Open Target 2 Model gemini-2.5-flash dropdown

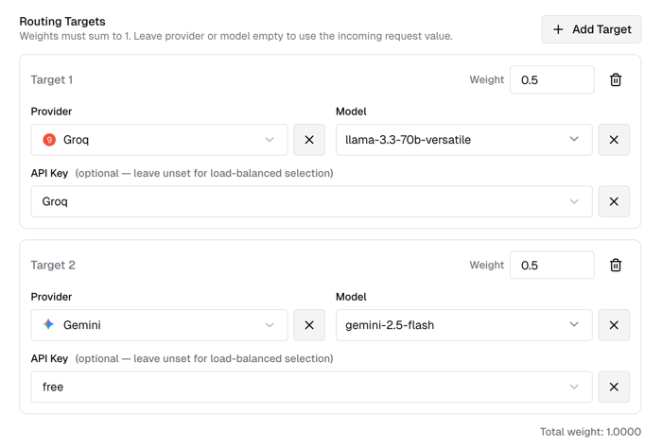tap(463, 325)
